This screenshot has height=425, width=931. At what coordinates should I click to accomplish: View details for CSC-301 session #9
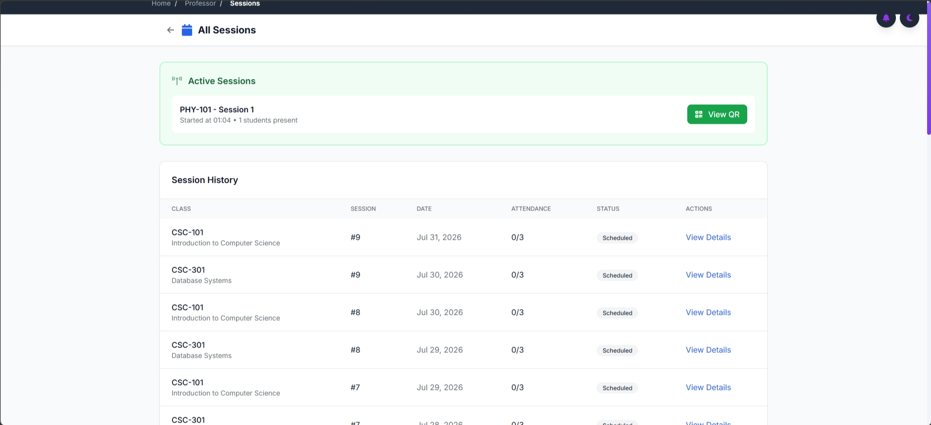(708, 275)
